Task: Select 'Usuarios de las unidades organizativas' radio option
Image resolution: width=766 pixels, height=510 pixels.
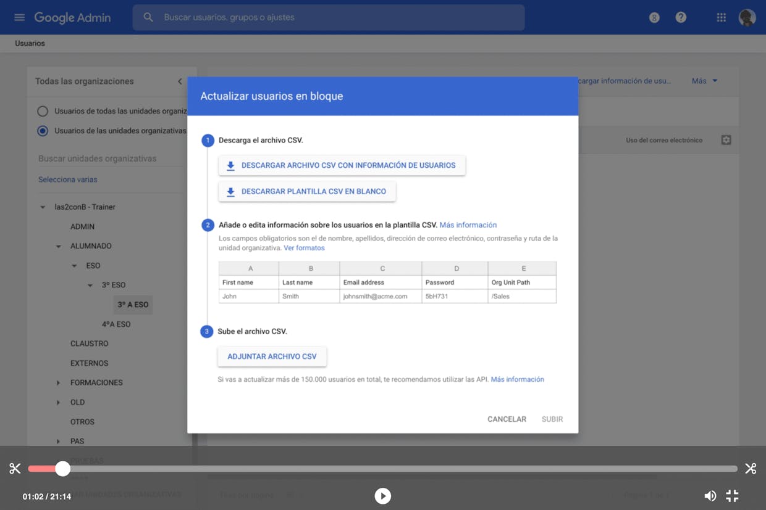Action: tap(43, 131)
